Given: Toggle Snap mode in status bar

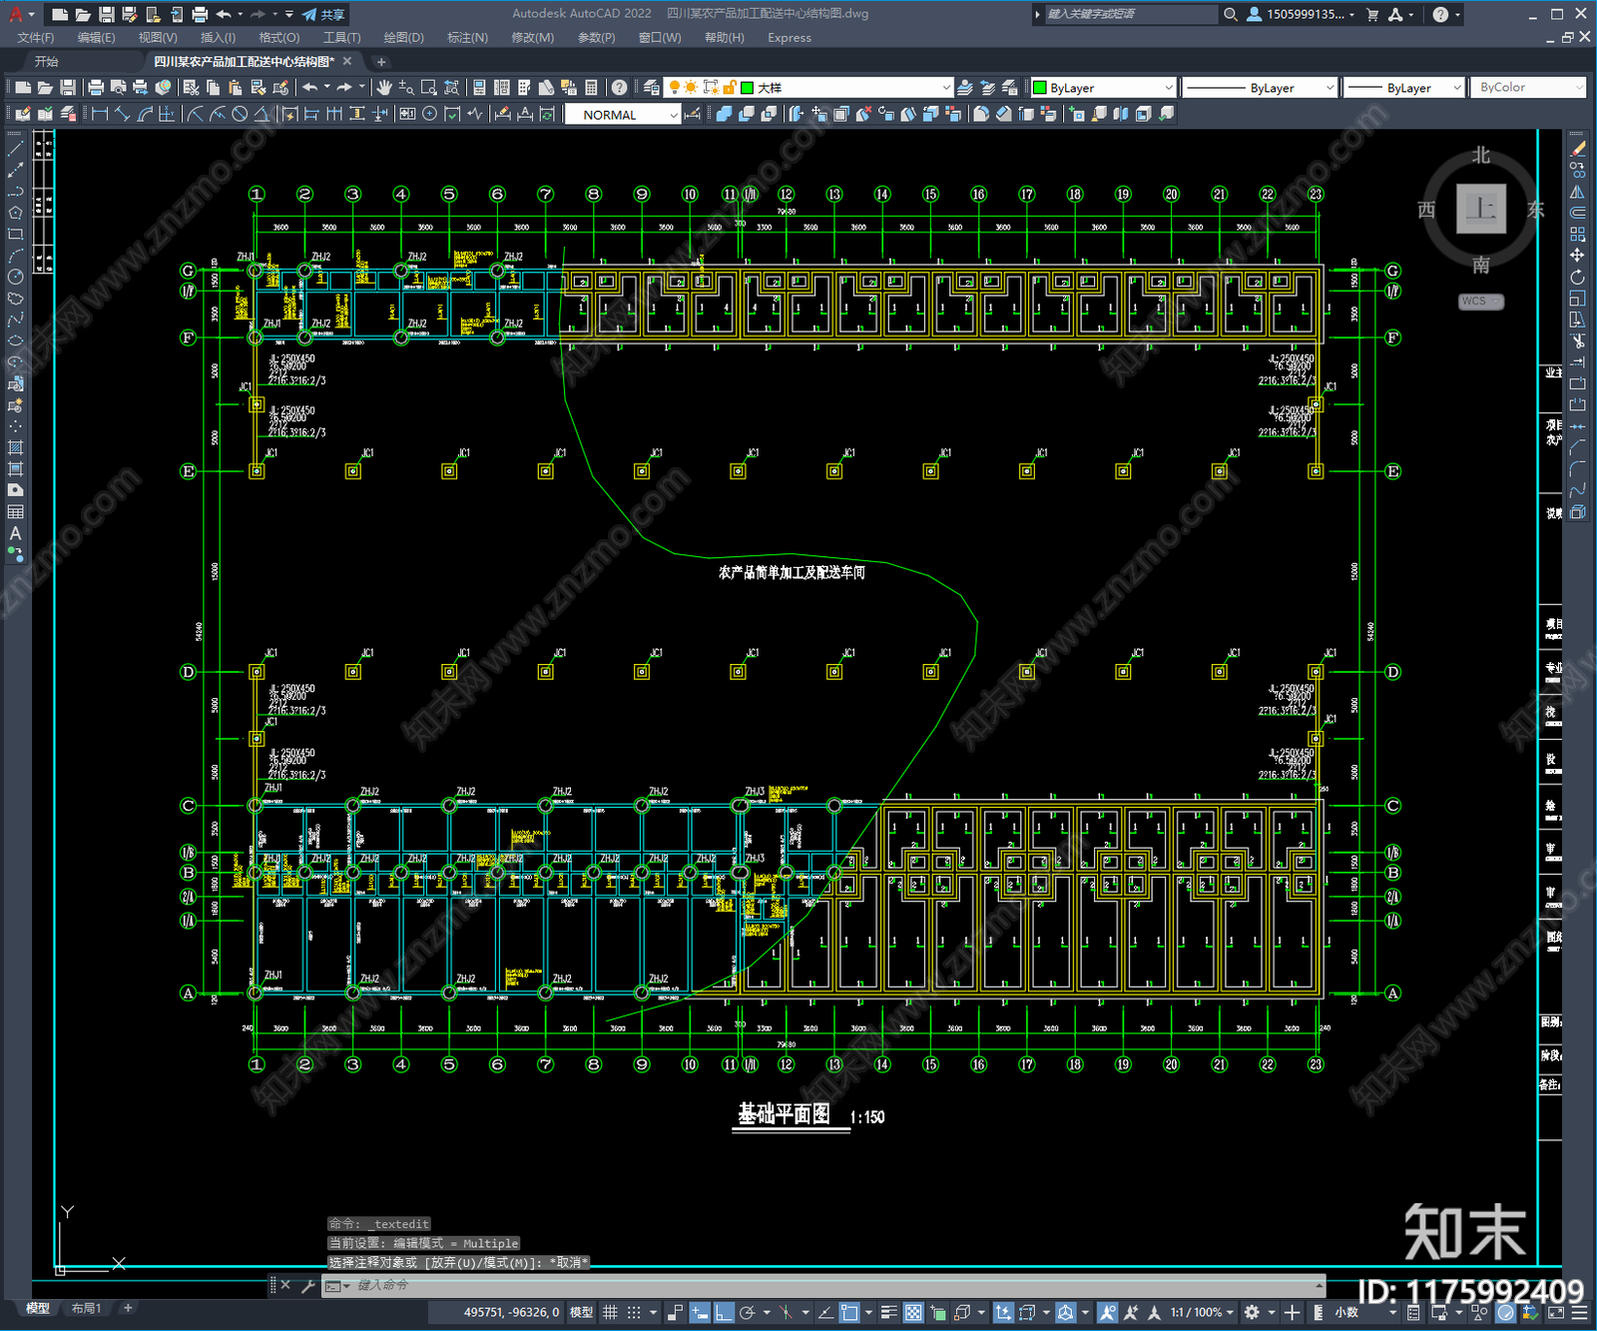Looking at the screenshot, I should click(x=633, y=1312).
